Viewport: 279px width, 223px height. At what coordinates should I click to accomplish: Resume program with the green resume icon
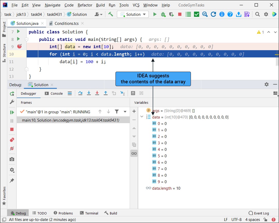(x=12, y=112)
